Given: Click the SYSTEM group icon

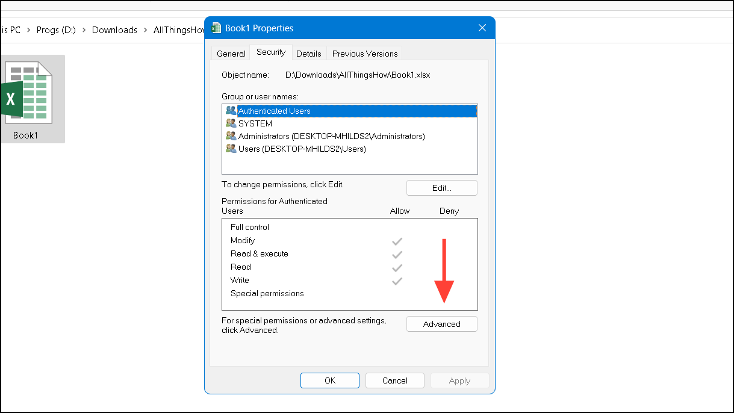Looking at the screenshot, I should [231, 123].
